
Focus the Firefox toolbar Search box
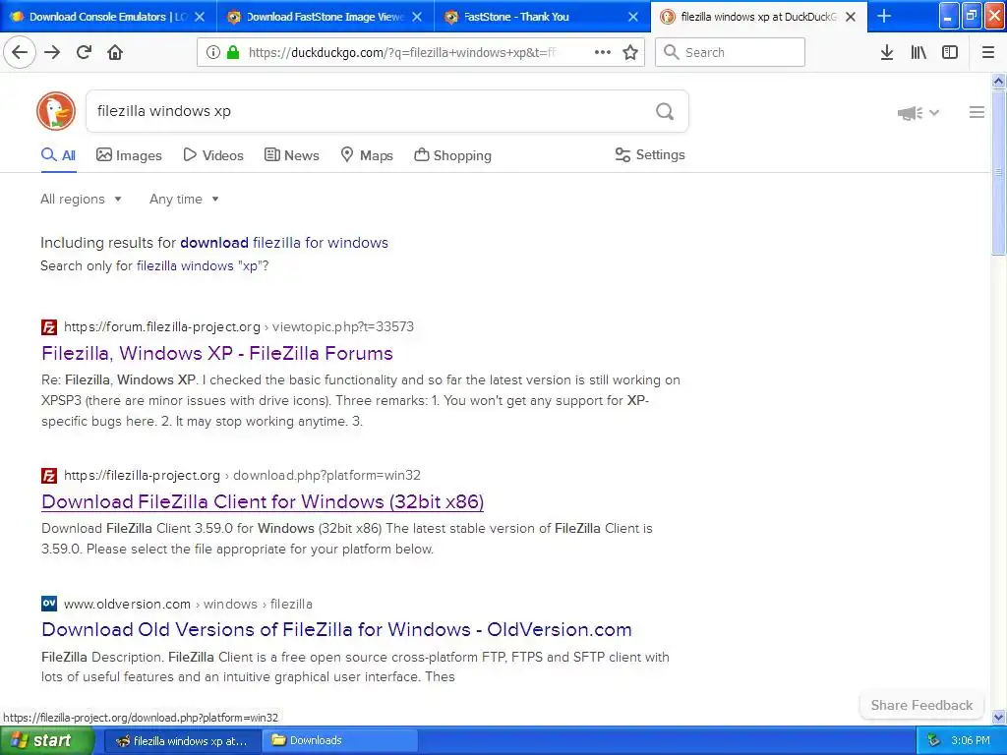pos(730,52)
